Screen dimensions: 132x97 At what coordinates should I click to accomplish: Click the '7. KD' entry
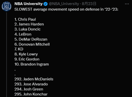point(19,49)
